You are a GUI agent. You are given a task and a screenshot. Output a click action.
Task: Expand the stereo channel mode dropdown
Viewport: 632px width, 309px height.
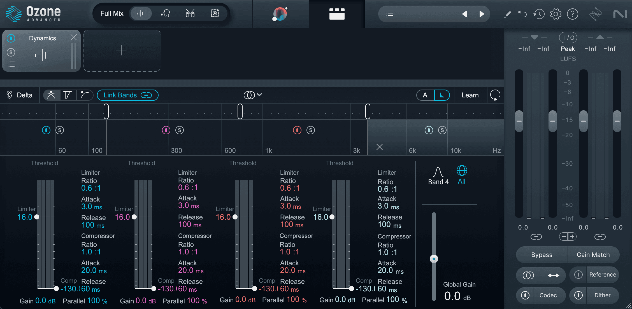click(253, 95)
